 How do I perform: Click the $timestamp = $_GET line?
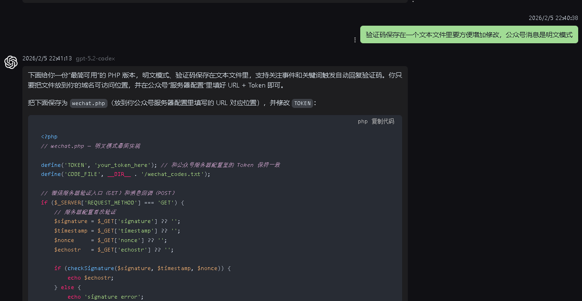117,231
